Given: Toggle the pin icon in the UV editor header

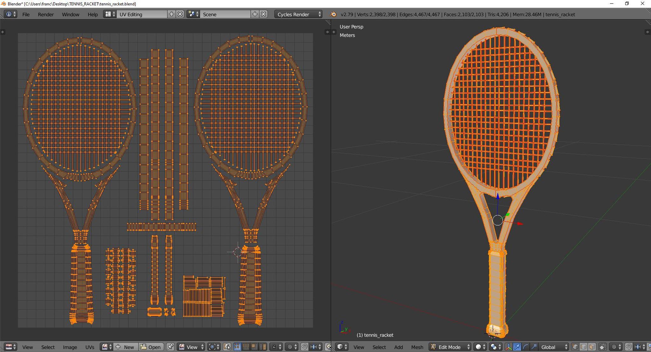Looking at the screenshot, I should (171, 347).
